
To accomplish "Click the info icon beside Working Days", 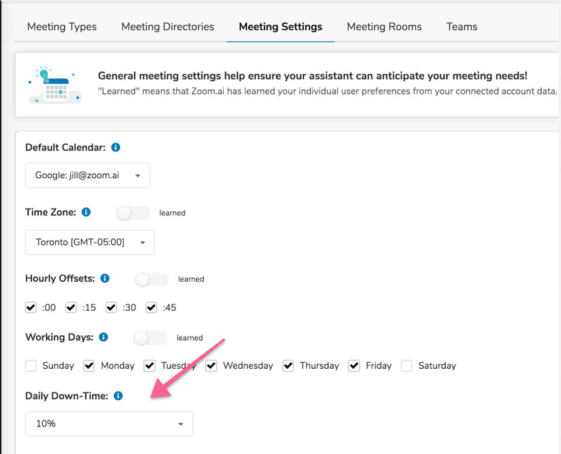I will pyautogui.click(x=103, y=337).
